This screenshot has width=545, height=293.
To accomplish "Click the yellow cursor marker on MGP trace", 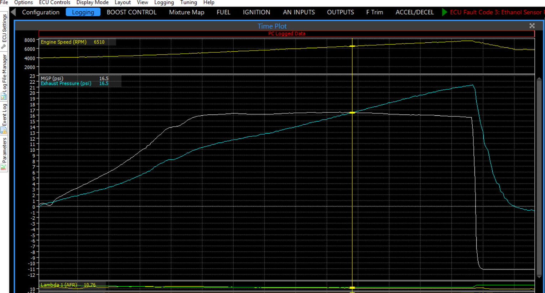I will click(352, 113).
